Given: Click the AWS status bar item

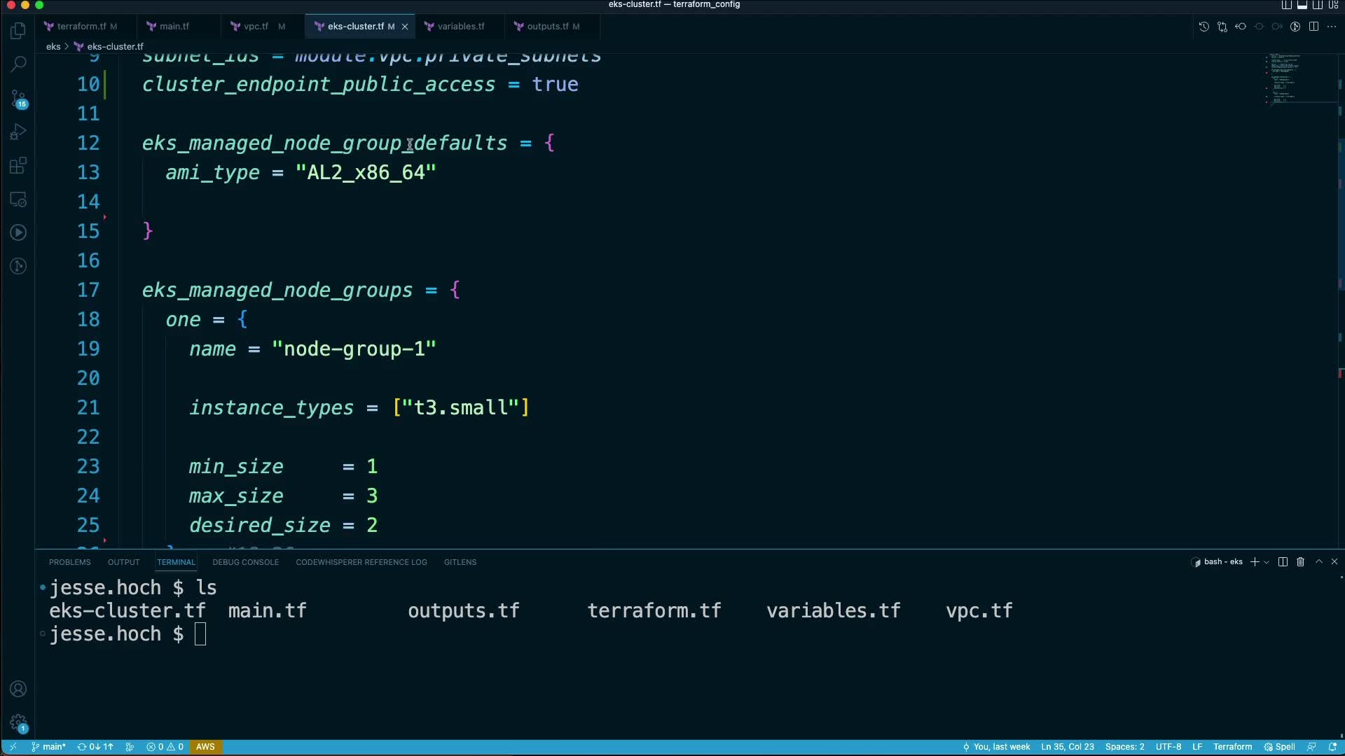Looking at the screenshot, I should tap(205, 747).
